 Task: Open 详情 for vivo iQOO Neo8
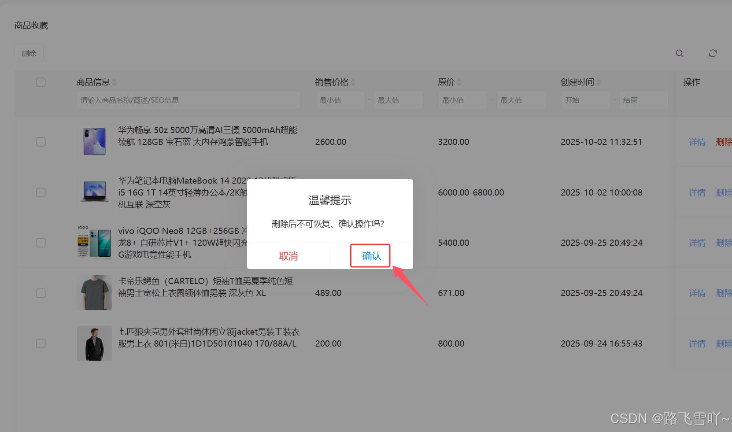[697, 243]
